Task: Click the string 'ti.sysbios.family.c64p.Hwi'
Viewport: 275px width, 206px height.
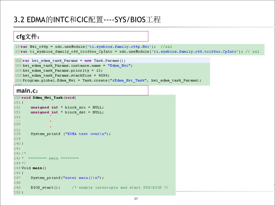Action: (119, 47)
